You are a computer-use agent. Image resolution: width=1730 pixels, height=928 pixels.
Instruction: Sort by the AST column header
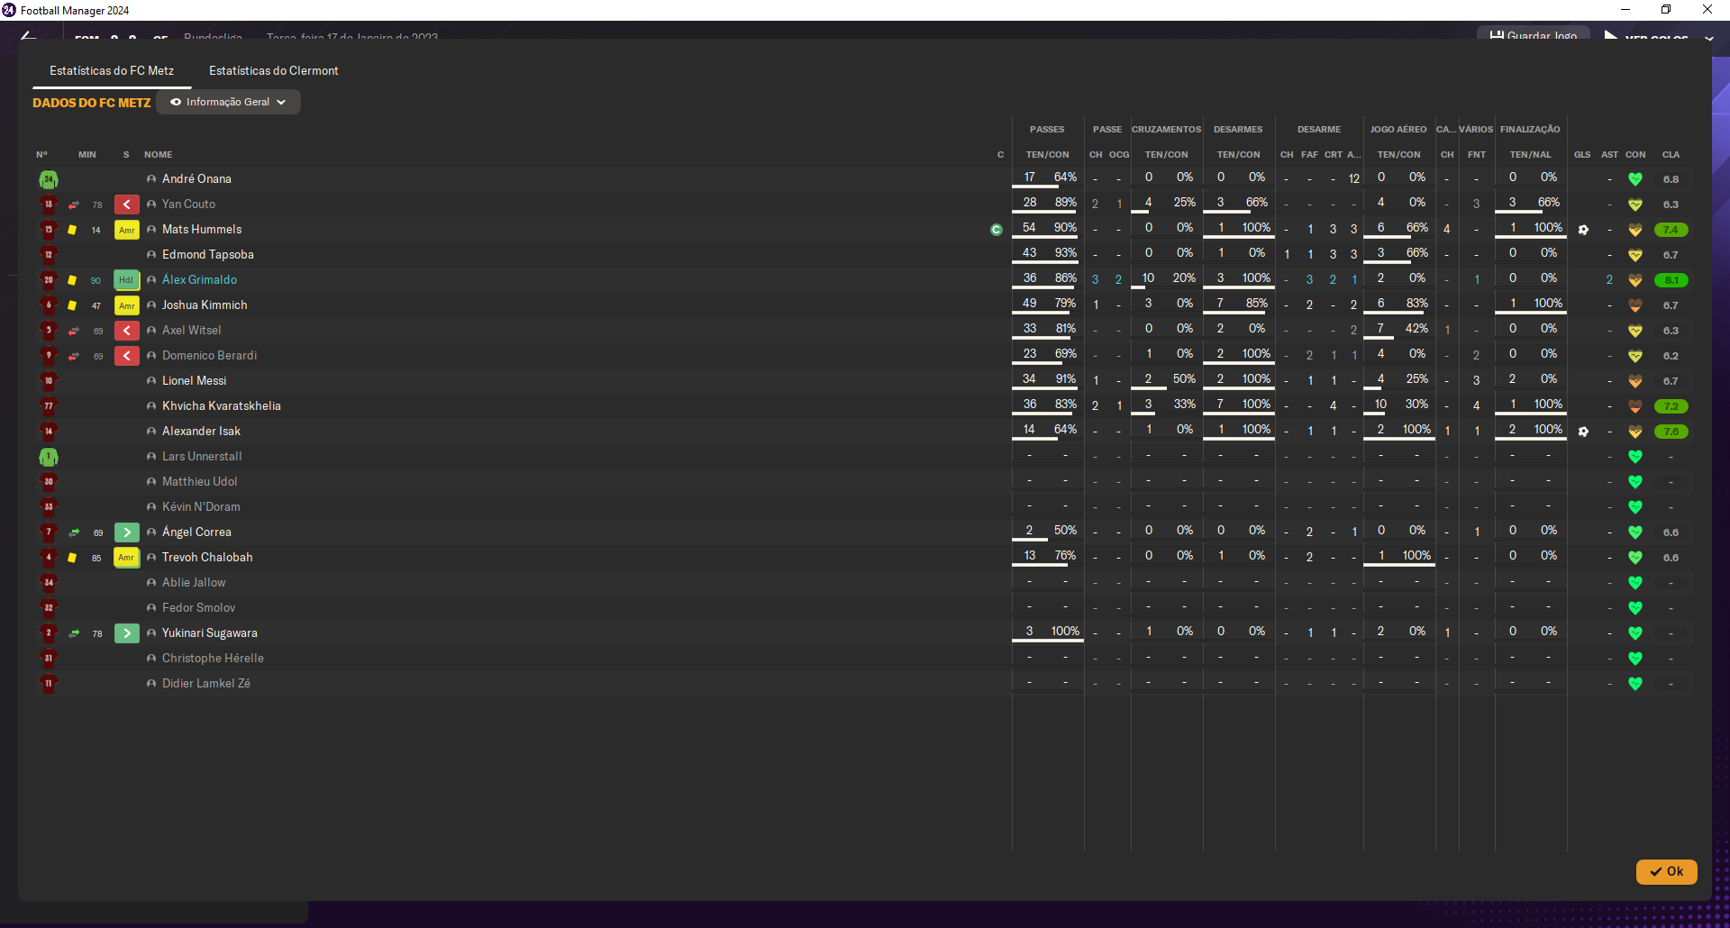1609,155
